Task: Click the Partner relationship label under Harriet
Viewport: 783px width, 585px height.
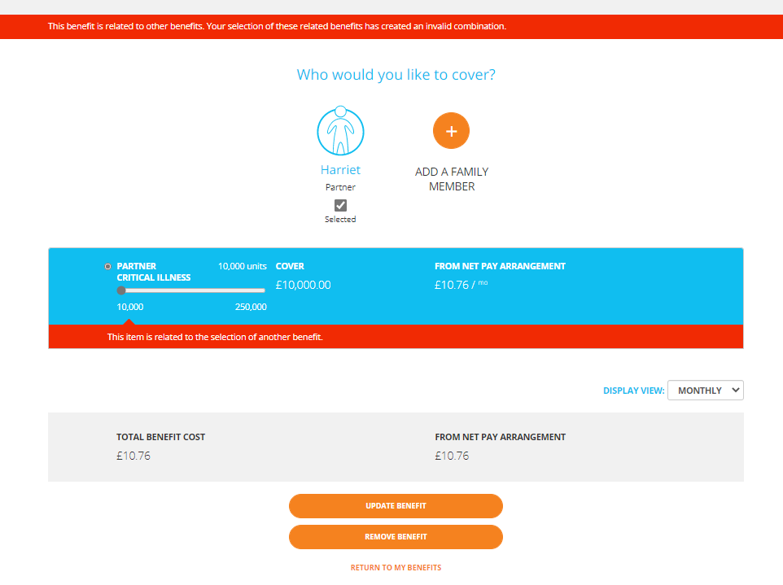Action: (340, 187)
